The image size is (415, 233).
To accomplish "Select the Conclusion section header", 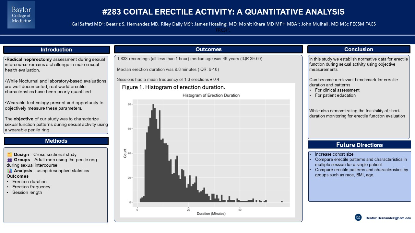I will 359,49.
